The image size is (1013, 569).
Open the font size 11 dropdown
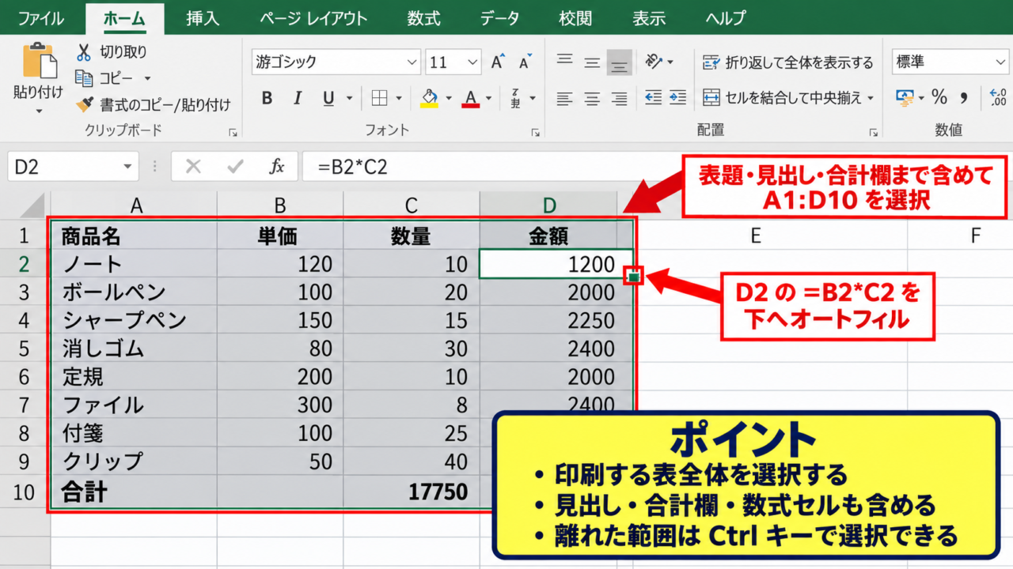(x=472, y=62)
